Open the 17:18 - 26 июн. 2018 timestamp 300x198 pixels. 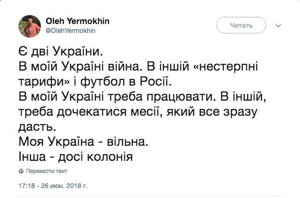(53, 186)
